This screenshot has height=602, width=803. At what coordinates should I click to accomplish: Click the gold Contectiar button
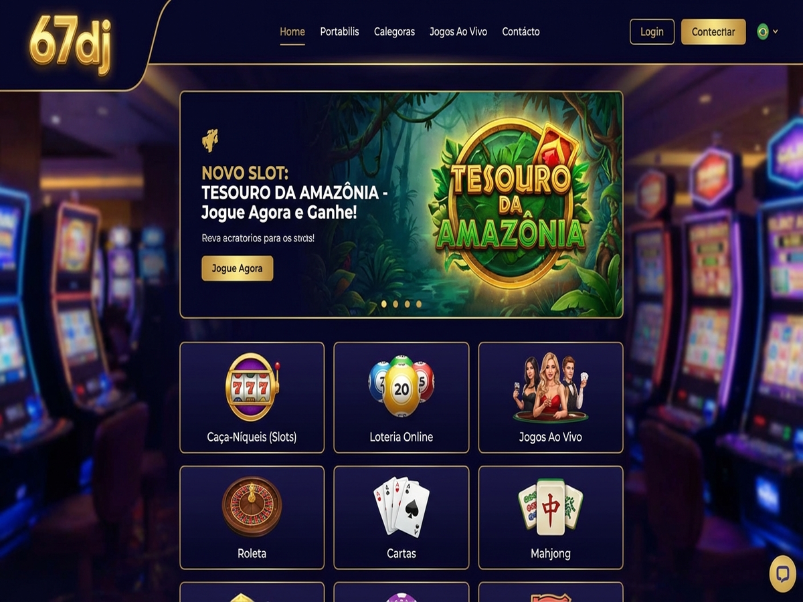point(713,31)
